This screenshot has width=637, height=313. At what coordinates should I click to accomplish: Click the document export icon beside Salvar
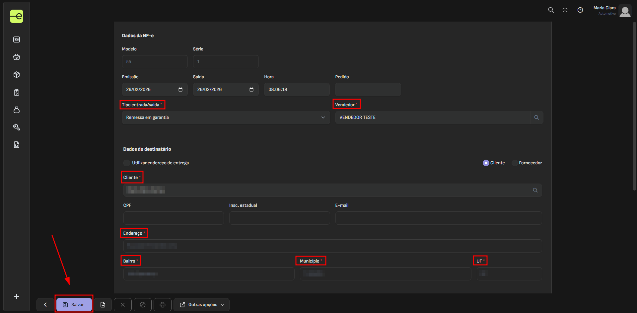103,304
